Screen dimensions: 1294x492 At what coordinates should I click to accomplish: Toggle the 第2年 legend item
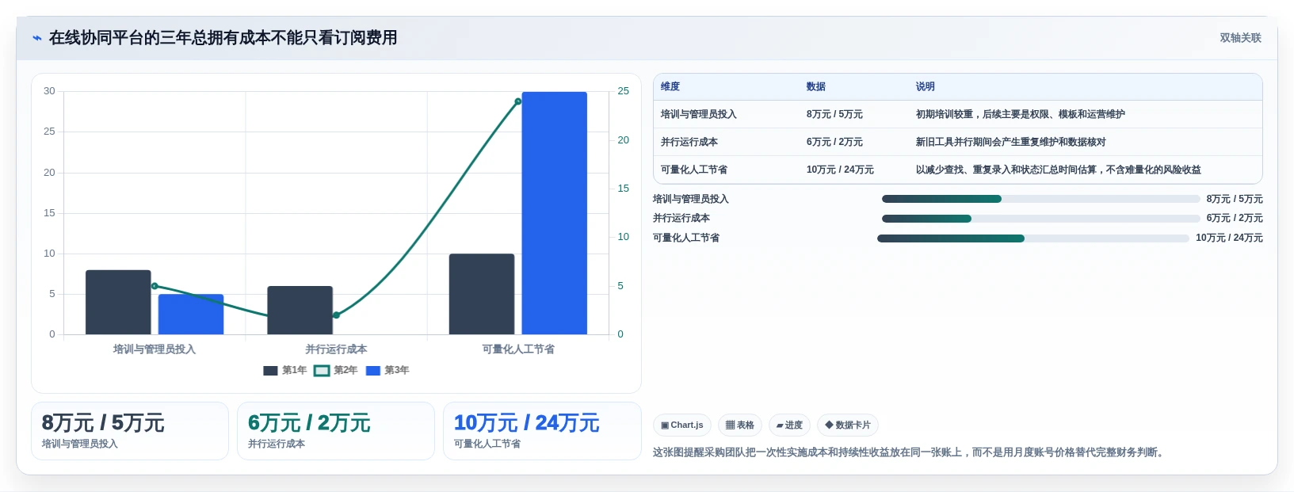336,370
